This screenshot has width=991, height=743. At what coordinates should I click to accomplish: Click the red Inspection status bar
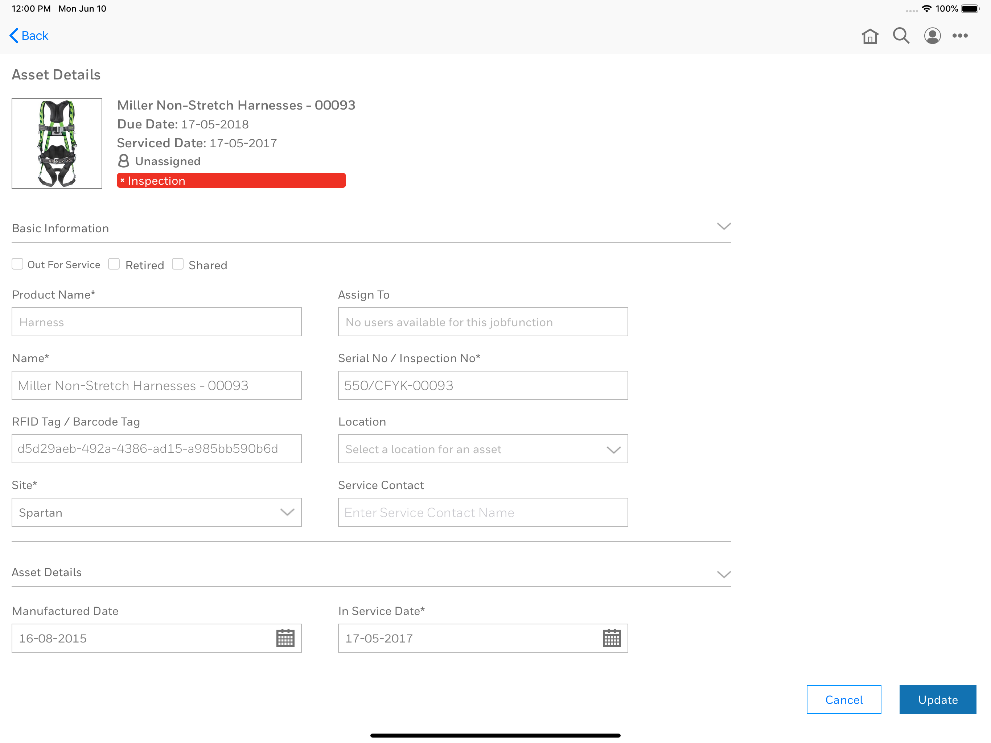click(231, 180)
